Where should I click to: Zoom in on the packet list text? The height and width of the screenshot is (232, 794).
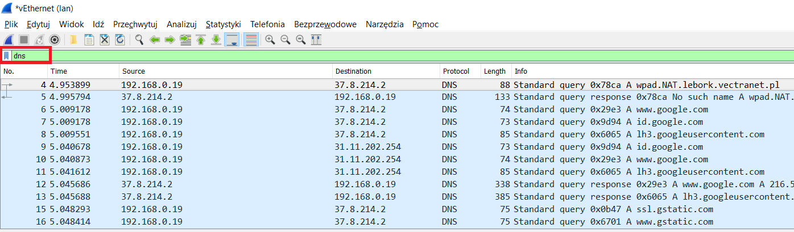click(270, 40)
